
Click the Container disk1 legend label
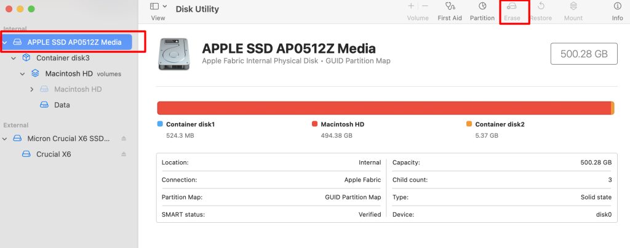(x=191, y=124)
